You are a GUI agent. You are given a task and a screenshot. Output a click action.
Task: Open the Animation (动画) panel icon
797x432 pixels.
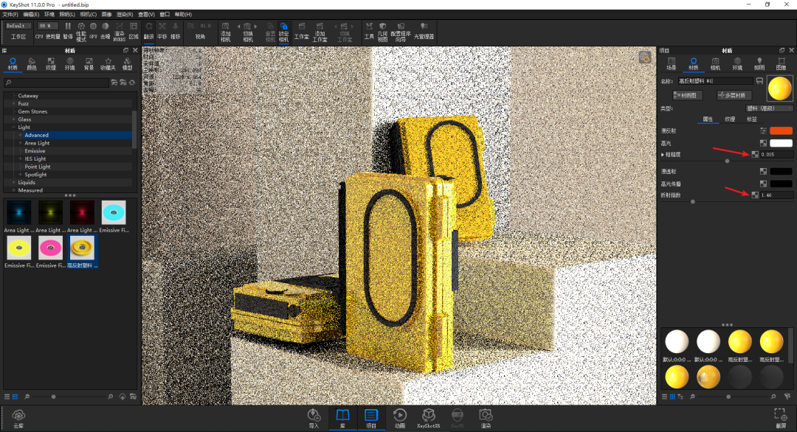point(399,417)
